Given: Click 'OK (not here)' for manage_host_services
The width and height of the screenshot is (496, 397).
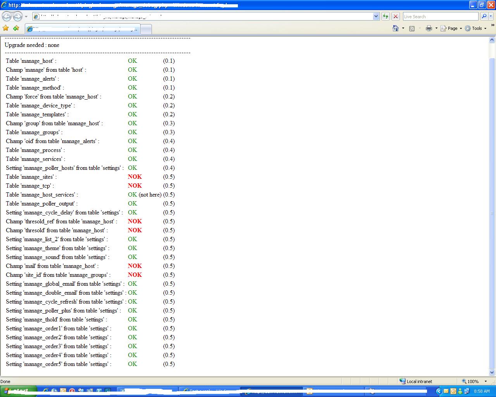Looking at the screenshot, I should coord(145,195).
